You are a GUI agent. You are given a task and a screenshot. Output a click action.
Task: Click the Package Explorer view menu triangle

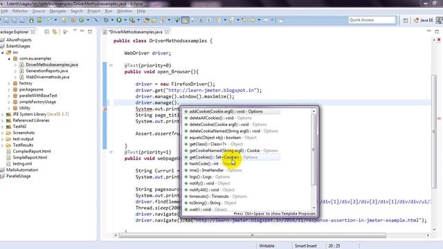(75, 30)
